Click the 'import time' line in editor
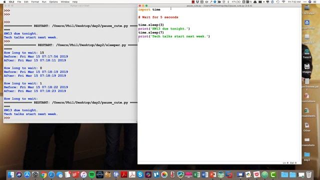This screenshot has width=320, height=180. point(149,9)
